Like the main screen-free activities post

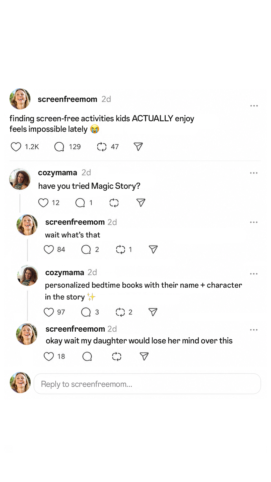coord(16,147)
